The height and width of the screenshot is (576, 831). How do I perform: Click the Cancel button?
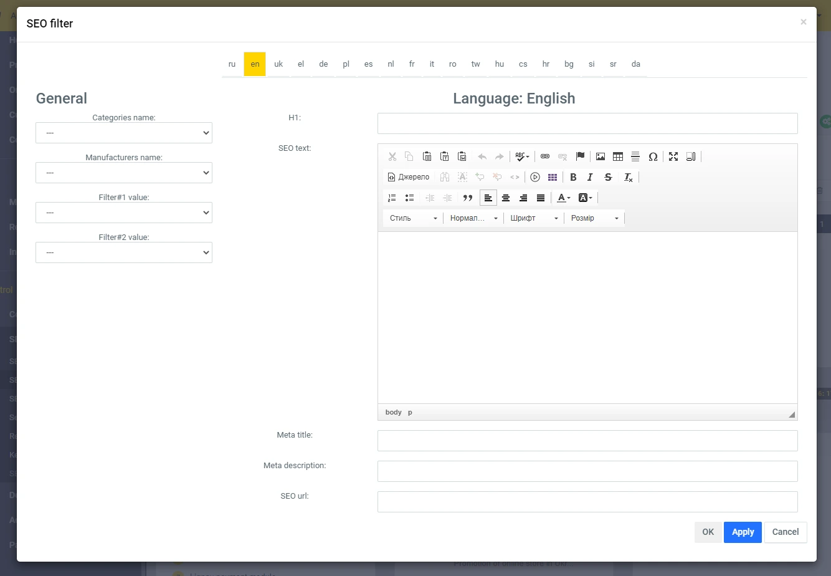point(785,532)
